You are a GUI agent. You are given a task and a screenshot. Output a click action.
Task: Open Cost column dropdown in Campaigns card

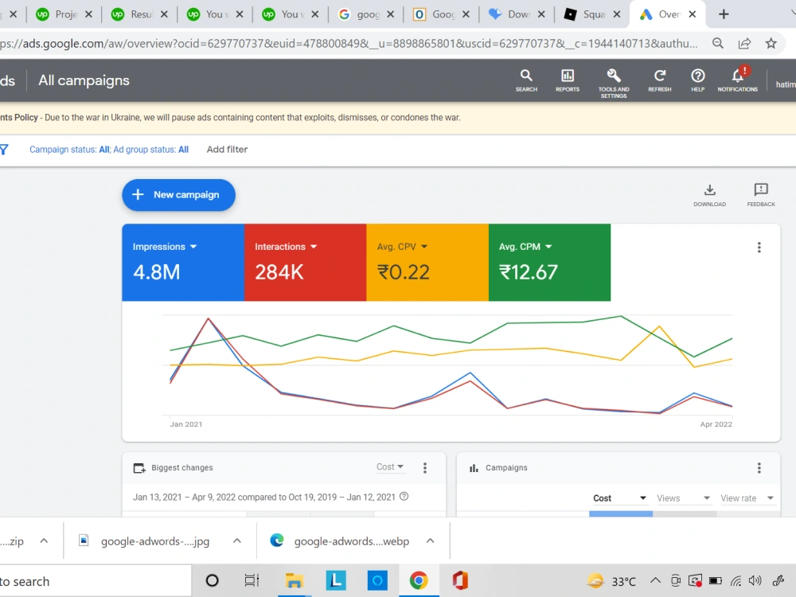(x=619, y=498)
